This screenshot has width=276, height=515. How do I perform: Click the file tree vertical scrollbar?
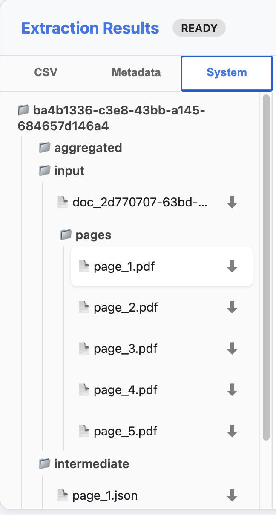pos(266,264)
